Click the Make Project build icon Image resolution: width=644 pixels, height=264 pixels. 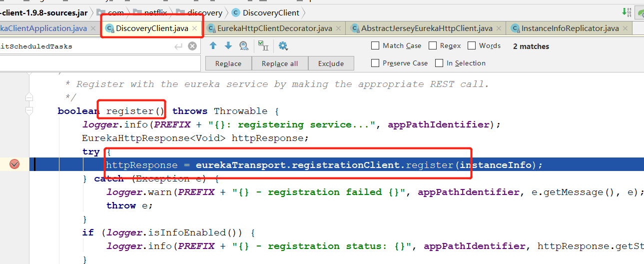[627, 11]
